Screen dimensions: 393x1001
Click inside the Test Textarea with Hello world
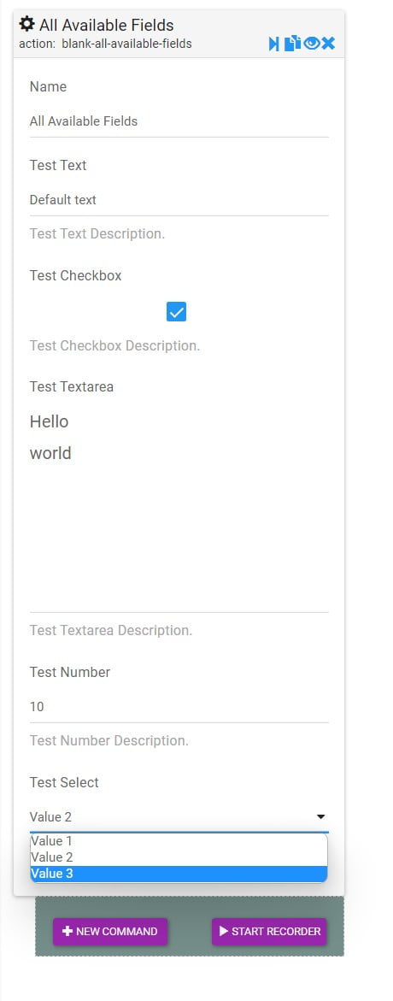click(179, 509)
